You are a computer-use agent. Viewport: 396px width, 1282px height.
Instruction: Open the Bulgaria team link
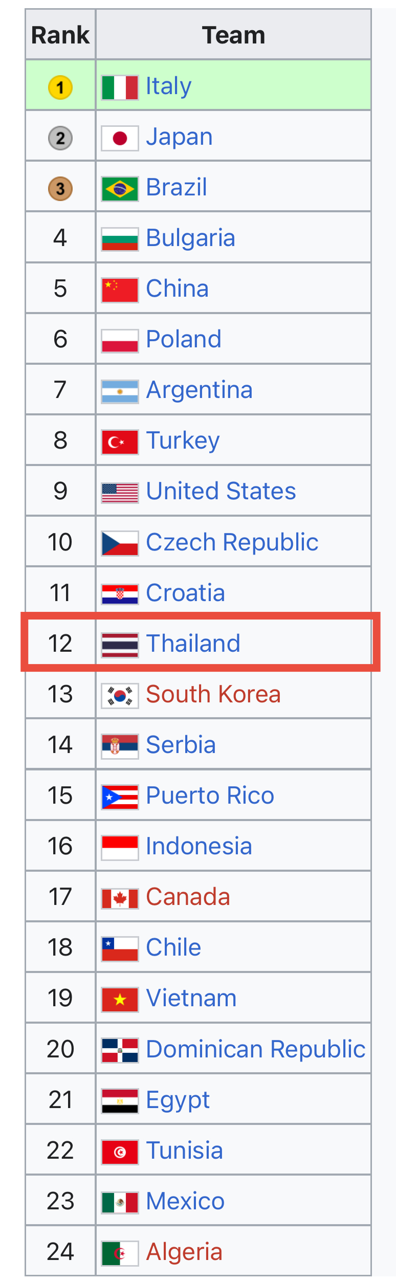coord(191,238)
